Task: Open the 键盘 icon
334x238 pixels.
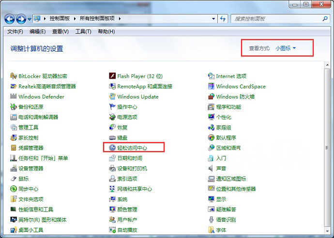Action: click(x=112, y=138)
